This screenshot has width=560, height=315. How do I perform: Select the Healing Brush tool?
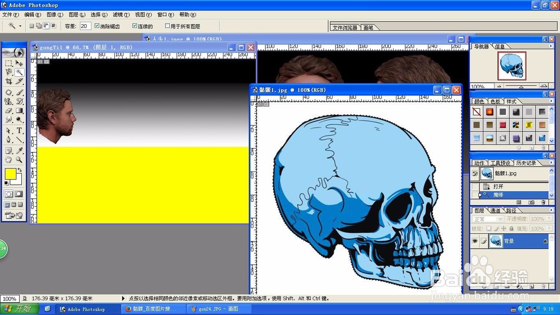[x=9, y=92]
